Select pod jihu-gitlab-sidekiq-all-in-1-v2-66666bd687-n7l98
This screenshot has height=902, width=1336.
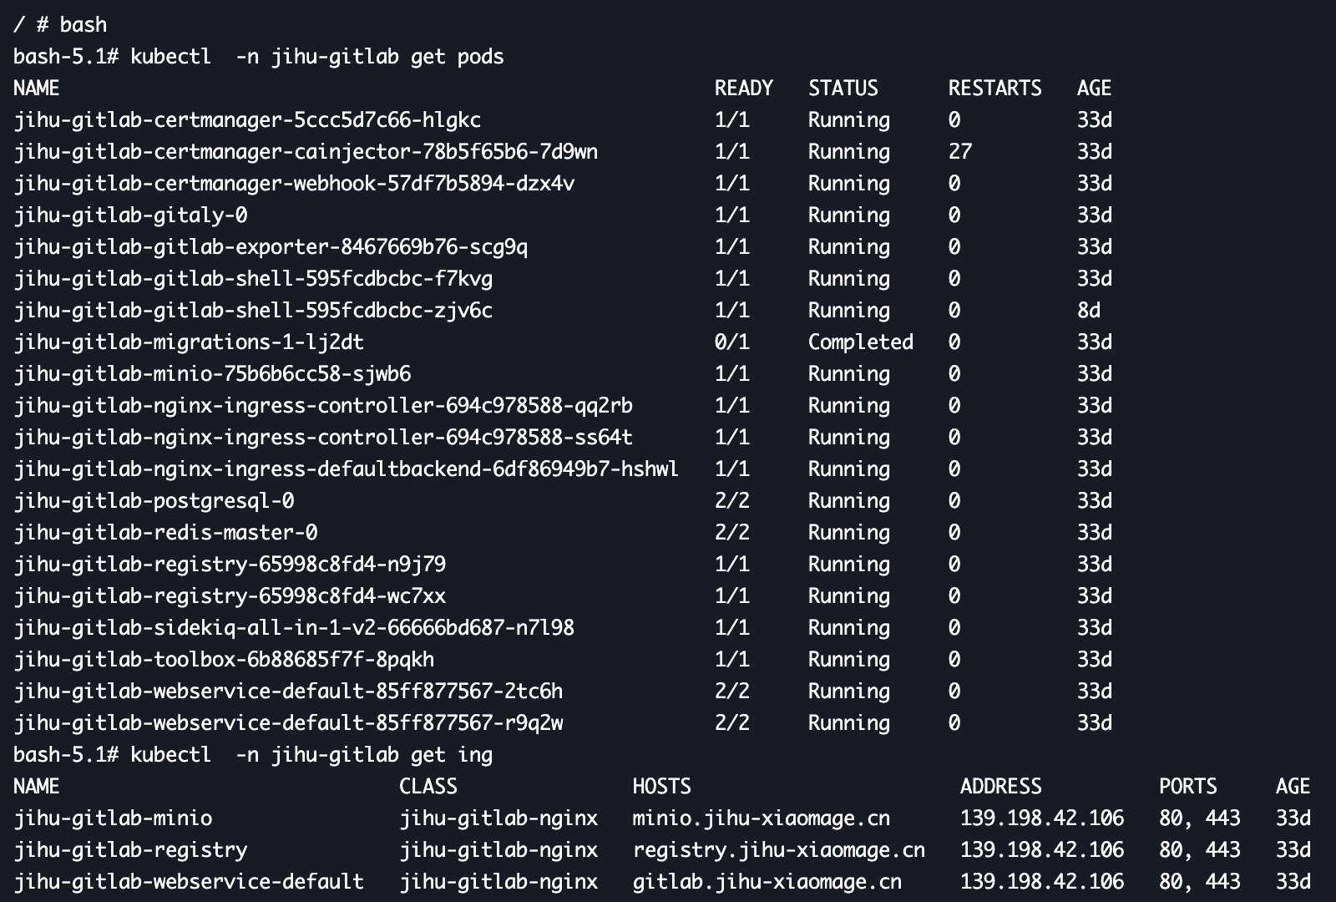pyautogui.click(x=294, y=628)
